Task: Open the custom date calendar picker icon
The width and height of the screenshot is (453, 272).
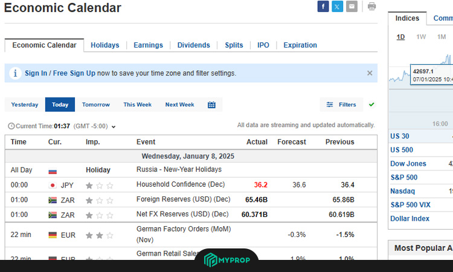Action: click(x=211, y=105)
